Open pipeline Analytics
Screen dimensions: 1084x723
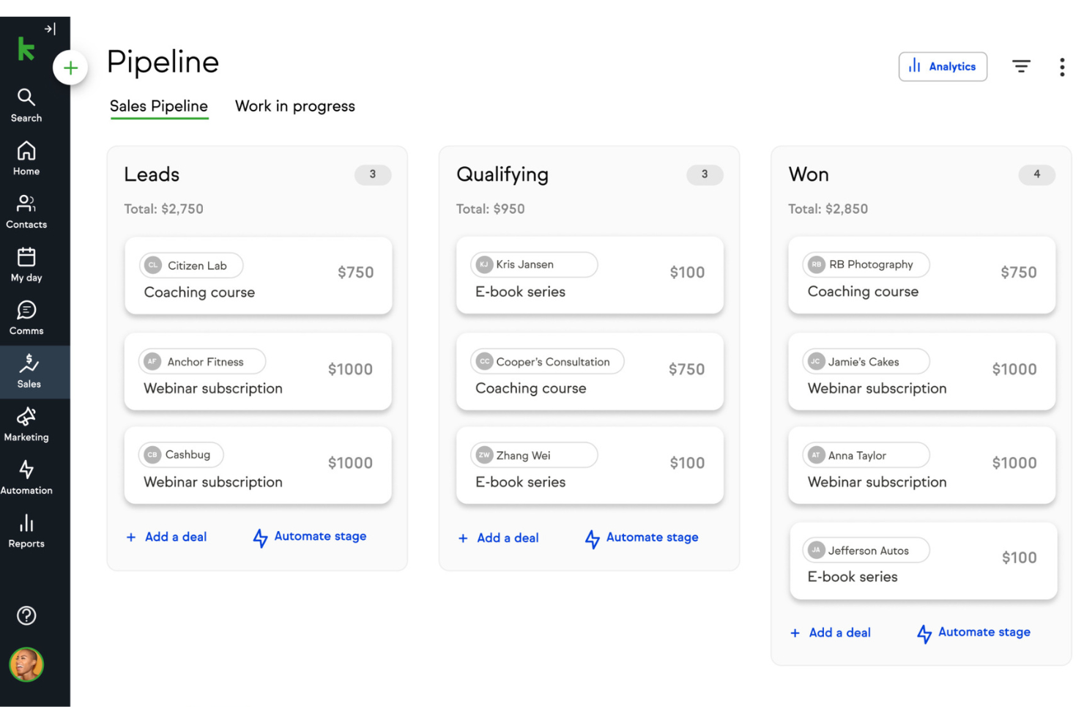pyautogui.click(x=943, y=66)
